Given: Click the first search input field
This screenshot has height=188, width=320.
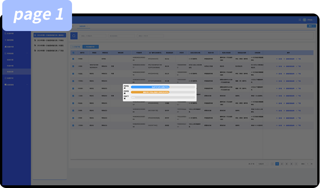Looking at the screenshot, I should click(93, 36).
